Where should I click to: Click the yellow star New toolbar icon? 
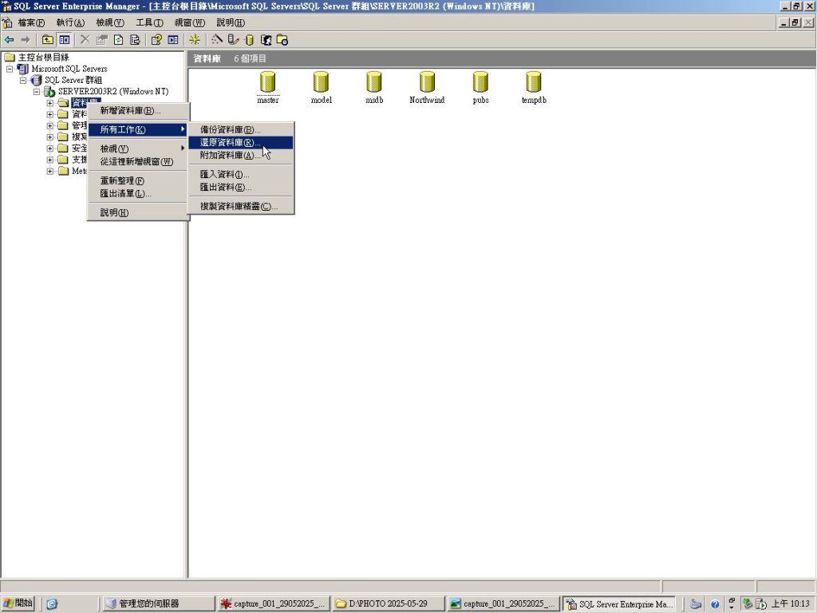click(x=195, y=40)
